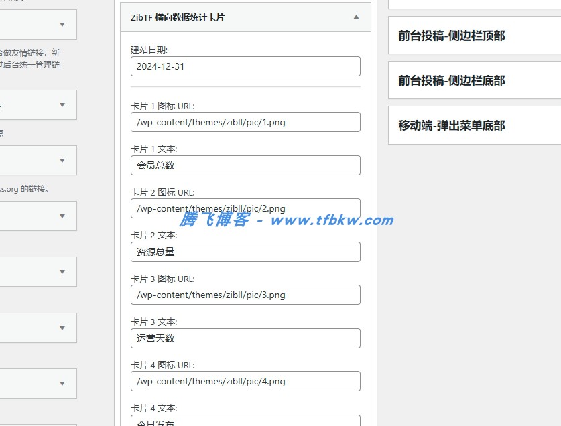Screen dimensions: 561x426
Task: Click the 运营天数 text field
Action: click(245, 338)
